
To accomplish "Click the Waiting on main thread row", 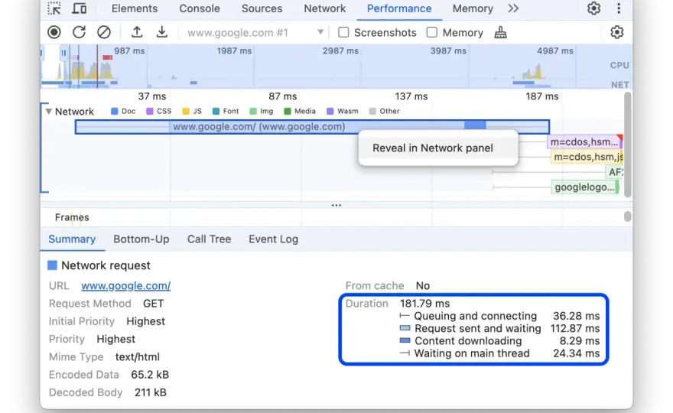I will (499, 353).
